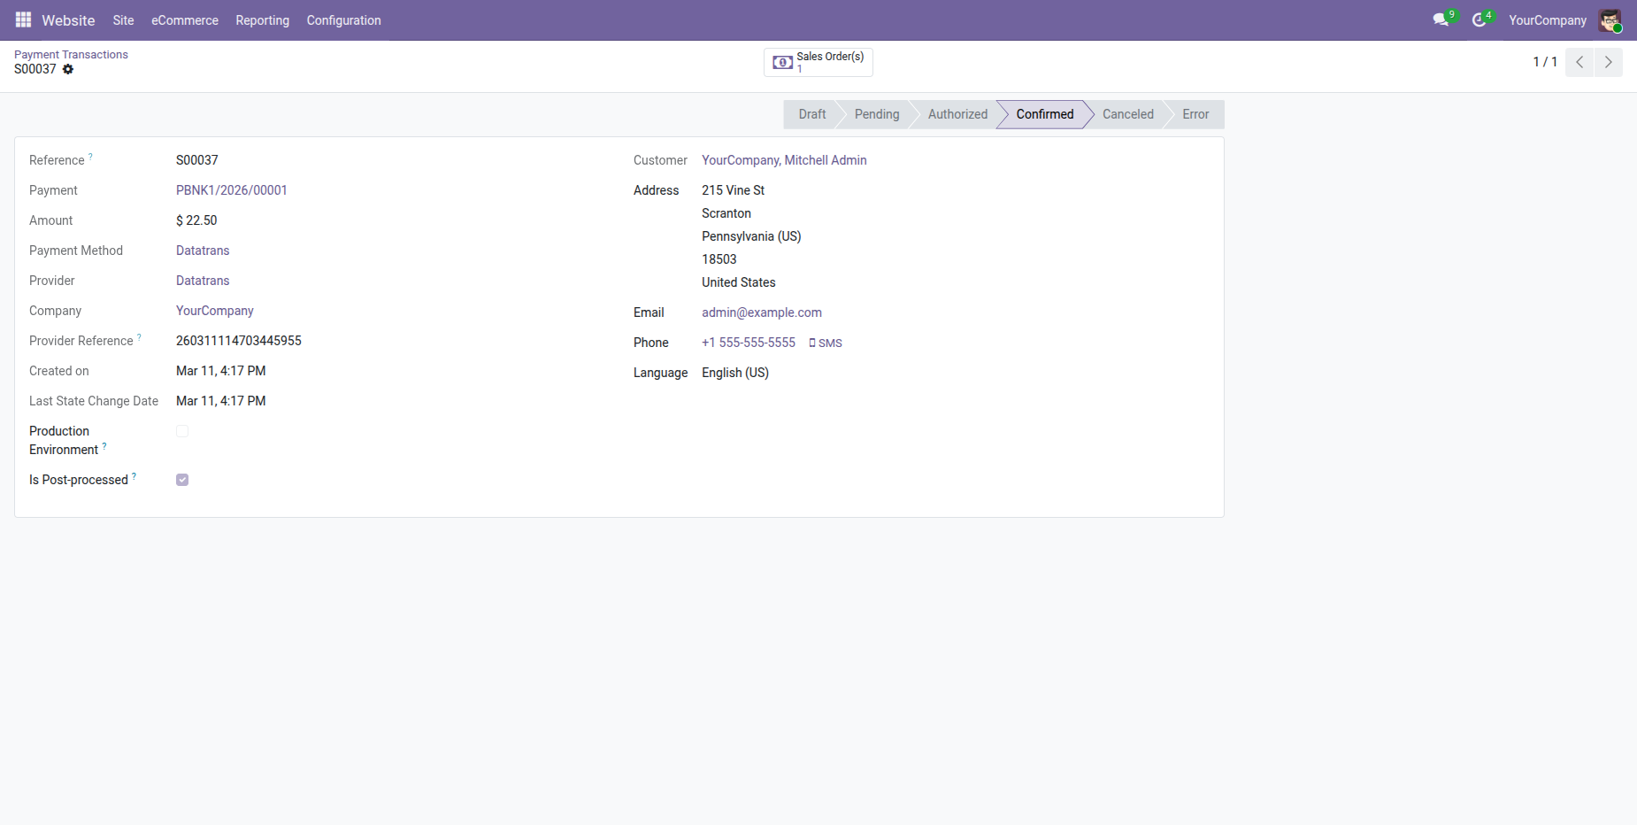Screen dimensions: 1637x825
Task: Expand the Reporting menu
Action: pyautogui.click(x=263, y=20)
